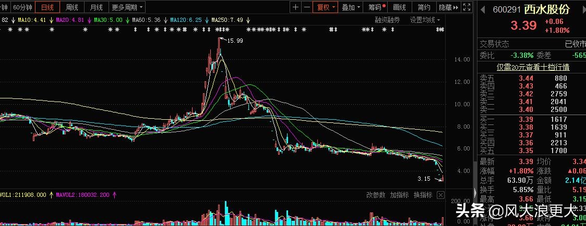This screenshot has height=226, width=586.
Task: Close the volume indicator panel
Action: coord(441,195)
